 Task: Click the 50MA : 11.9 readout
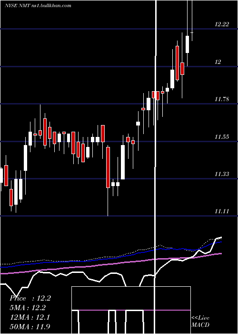coord(30,327)
